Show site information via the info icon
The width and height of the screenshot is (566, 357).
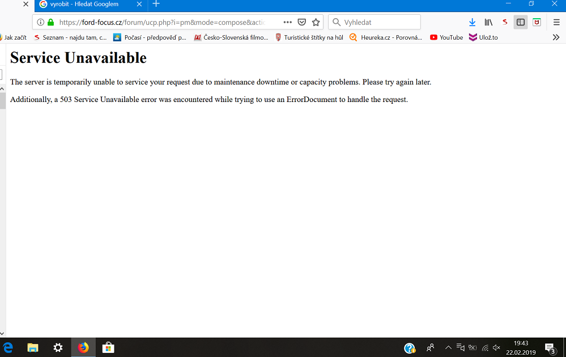pyautogui.click(x=41, y=22)
